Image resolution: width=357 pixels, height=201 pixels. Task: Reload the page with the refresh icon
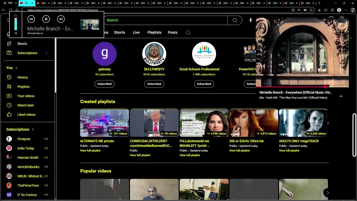point(10,10)
